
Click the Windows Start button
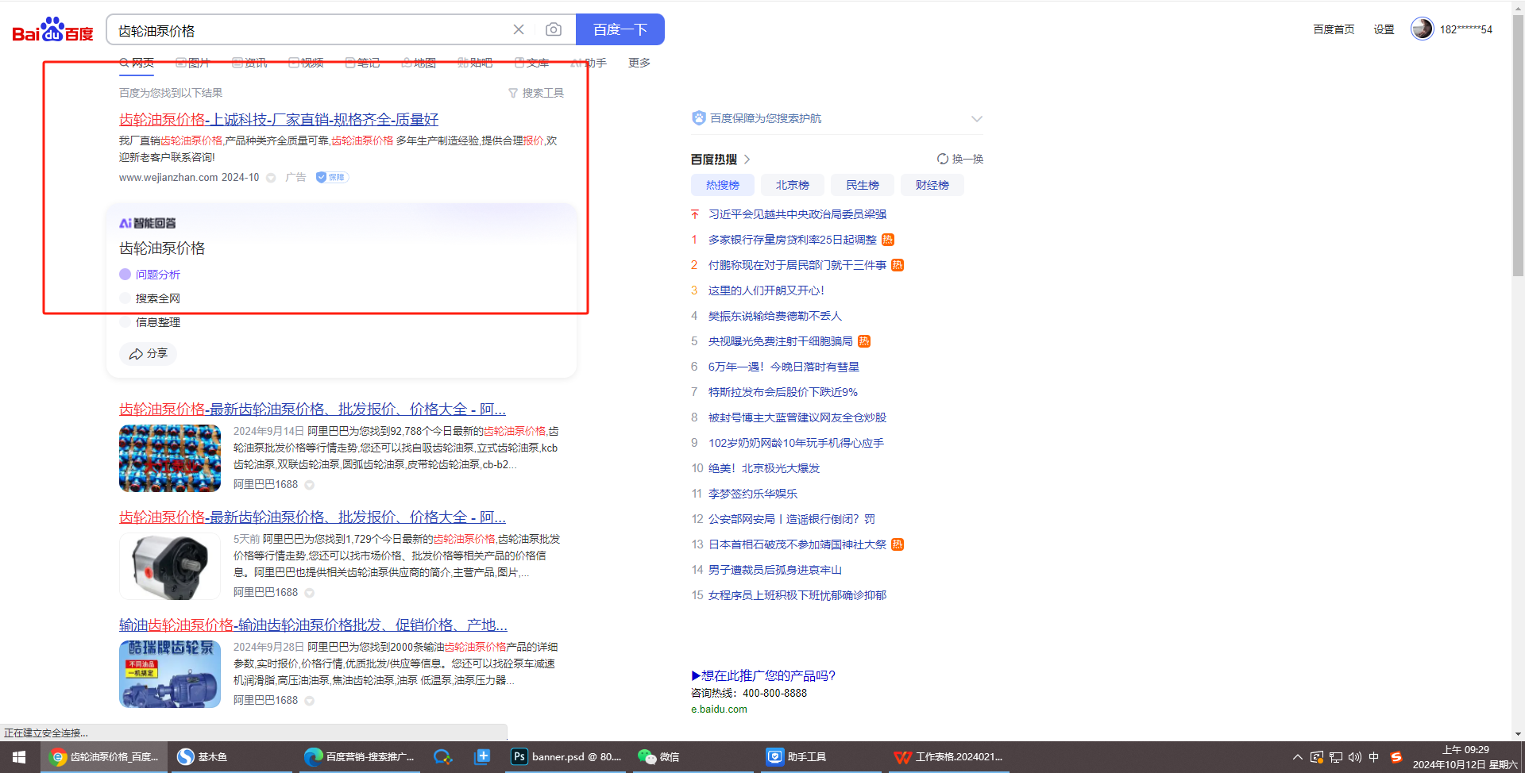(19, 756)
